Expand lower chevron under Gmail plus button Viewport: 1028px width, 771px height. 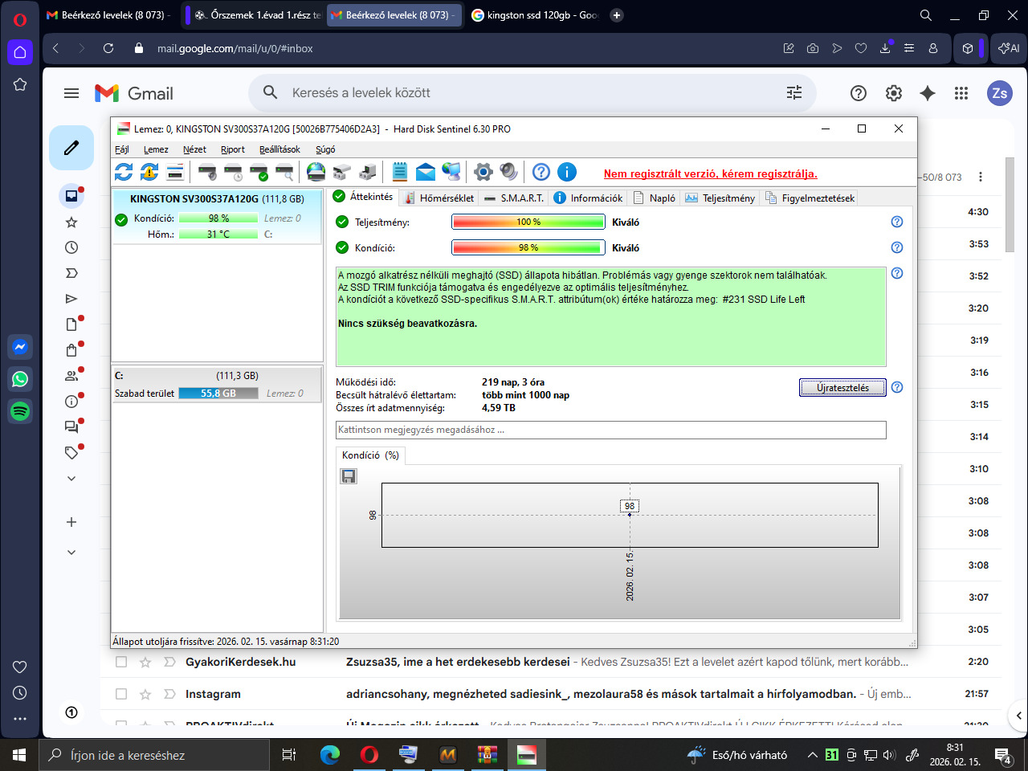click(71, 553)
